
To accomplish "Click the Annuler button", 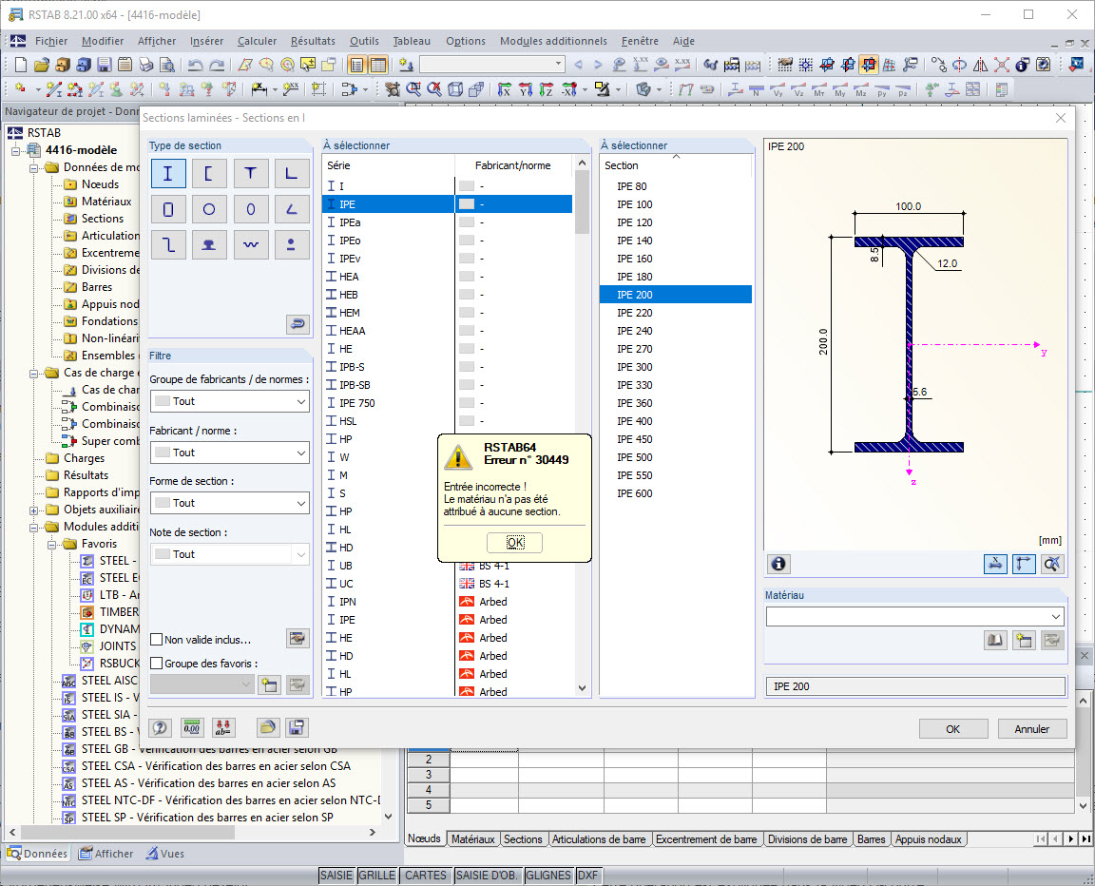I will [1031, 729].
